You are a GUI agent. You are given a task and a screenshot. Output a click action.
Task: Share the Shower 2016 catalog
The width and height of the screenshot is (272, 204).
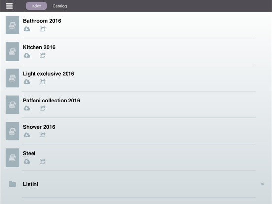click(43, 135)
